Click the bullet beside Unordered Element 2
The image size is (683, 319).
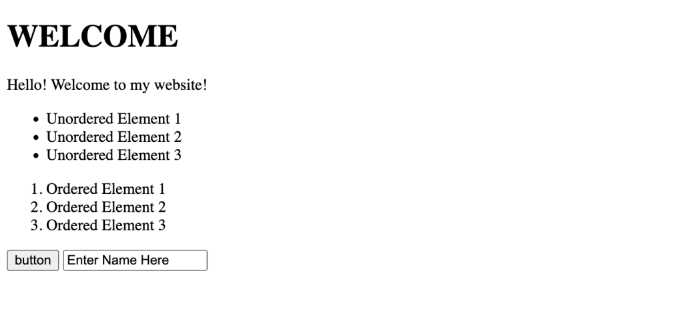pos(36,138)
